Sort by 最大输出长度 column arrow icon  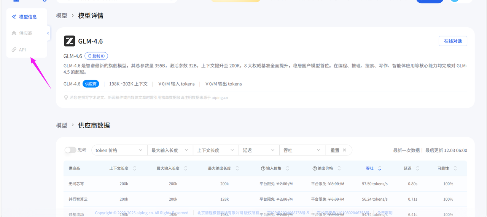237,168
